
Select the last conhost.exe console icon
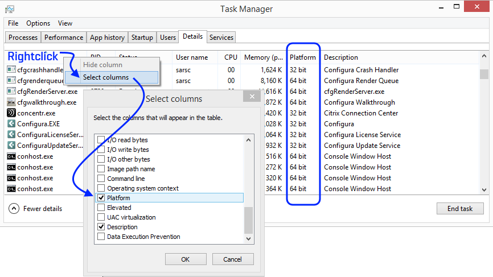(x=11, y=189)
